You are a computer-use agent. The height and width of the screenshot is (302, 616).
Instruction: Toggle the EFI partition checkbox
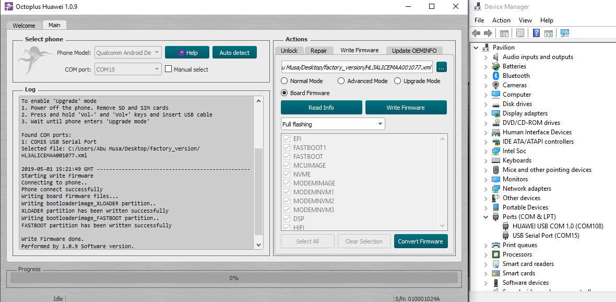click(x=287, y=139)
